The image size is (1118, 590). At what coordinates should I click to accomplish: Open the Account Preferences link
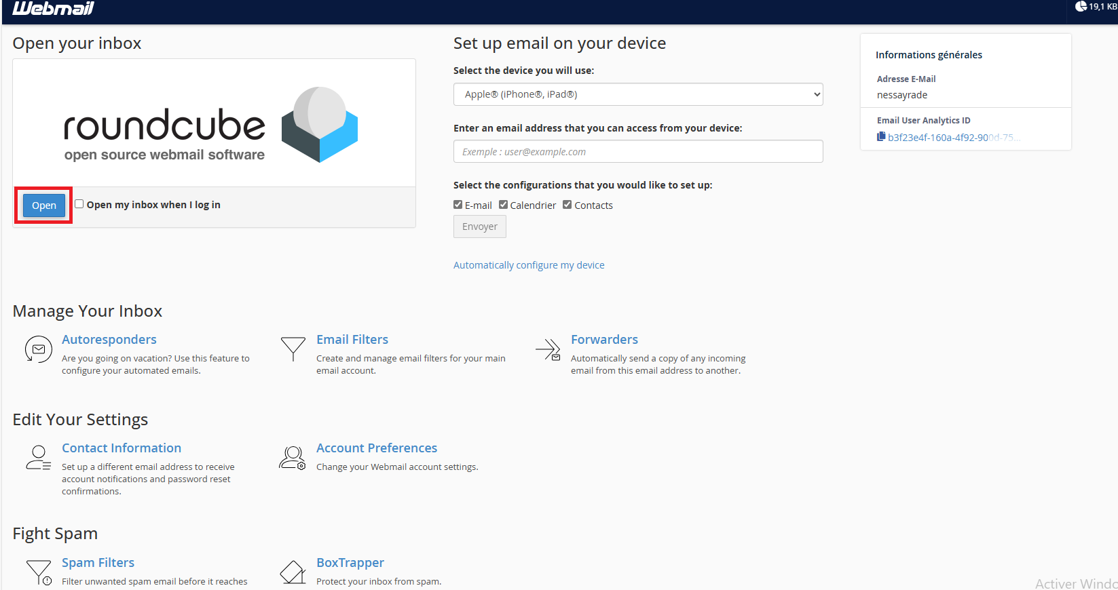(x=377, y=448)
